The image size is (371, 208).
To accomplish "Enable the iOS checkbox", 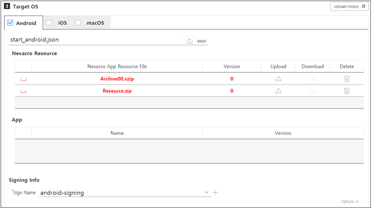I will tap(49, 23).
